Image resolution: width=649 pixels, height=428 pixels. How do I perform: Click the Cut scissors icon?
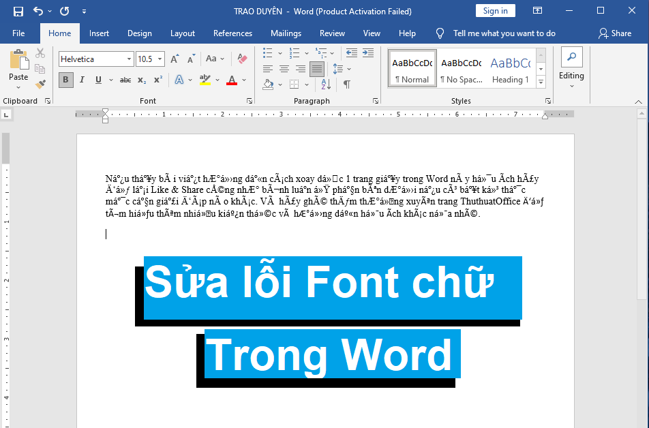coord(40,53)
